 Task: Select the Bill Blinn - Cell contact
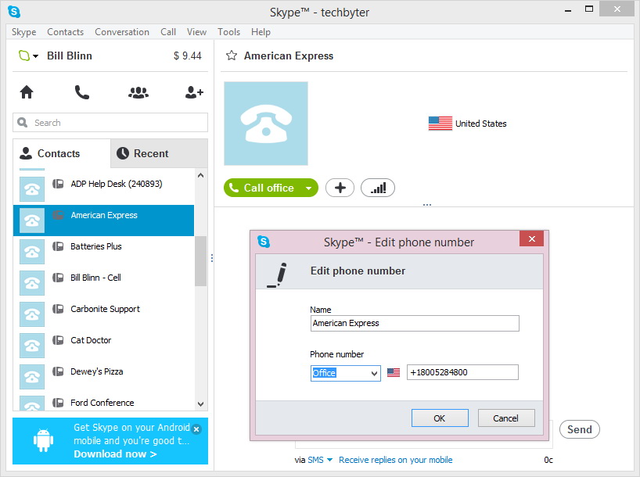pos(104,283)
